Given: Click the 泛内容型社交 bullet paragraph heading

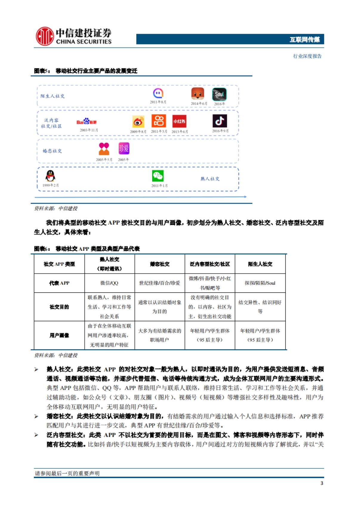Looking at the screenshot, I should click(x=66, y=435).
